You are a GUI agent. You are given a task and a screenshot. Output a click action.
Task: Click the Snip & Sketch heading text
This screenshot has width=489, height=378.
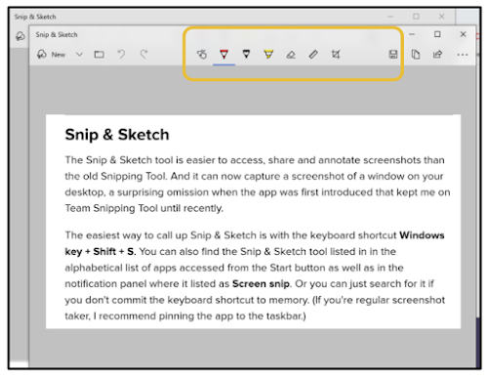click(x=117, y=135)
